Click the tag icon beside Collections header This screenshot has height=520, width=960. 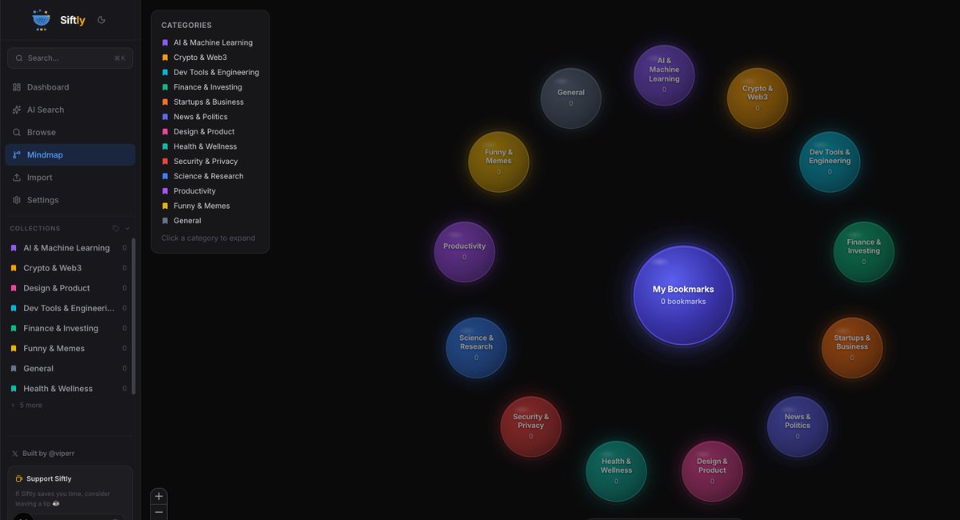116,228
